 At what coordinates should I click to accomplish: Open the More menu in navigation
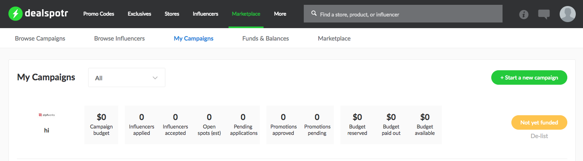point(280,14)
